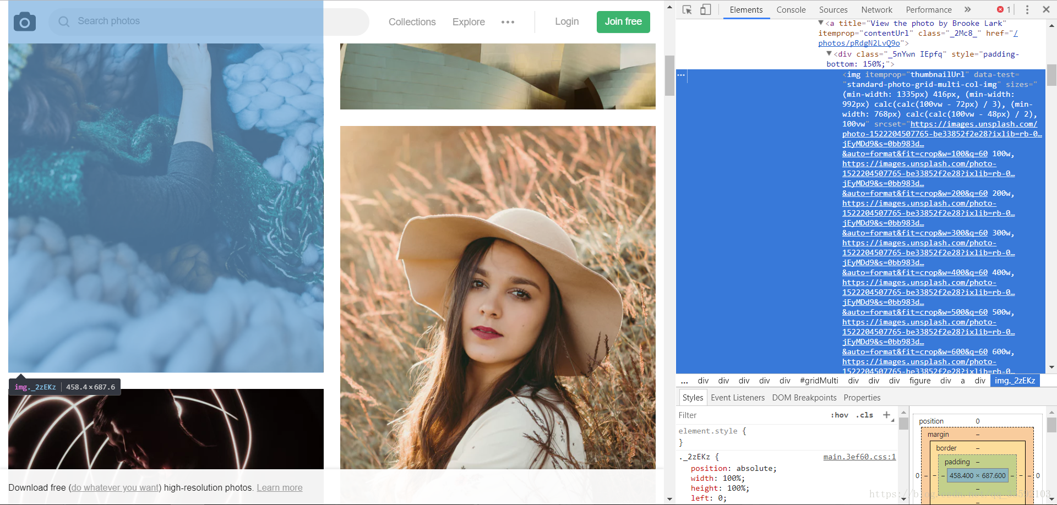Open the Network tab
The width and height of the screenshot is (1057, 505).
(x=876, y=10)
